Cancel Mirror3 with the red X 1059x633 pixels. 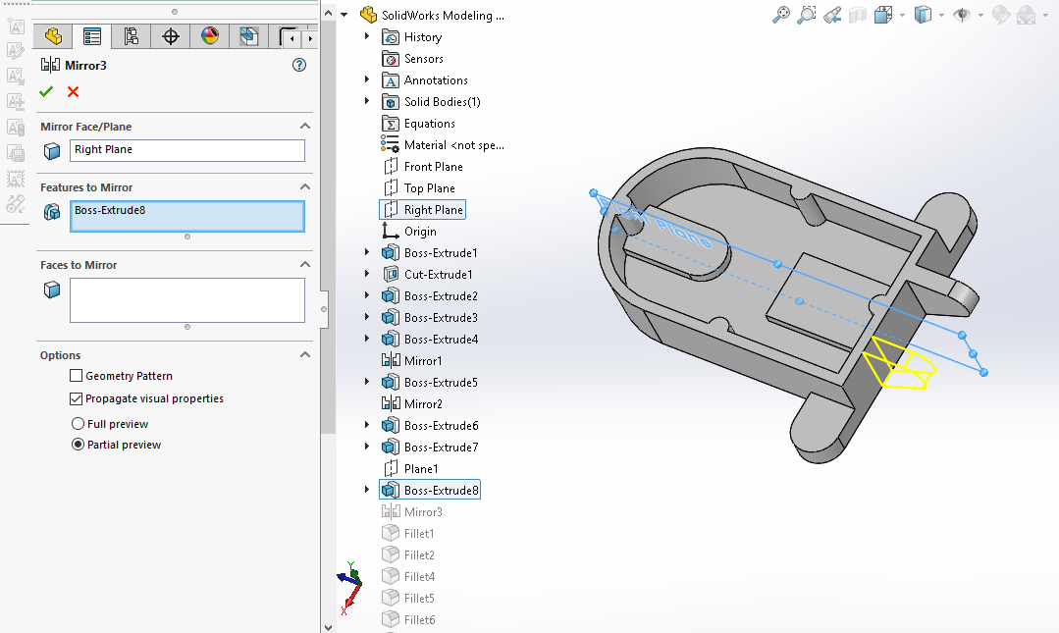click(73, 91)
